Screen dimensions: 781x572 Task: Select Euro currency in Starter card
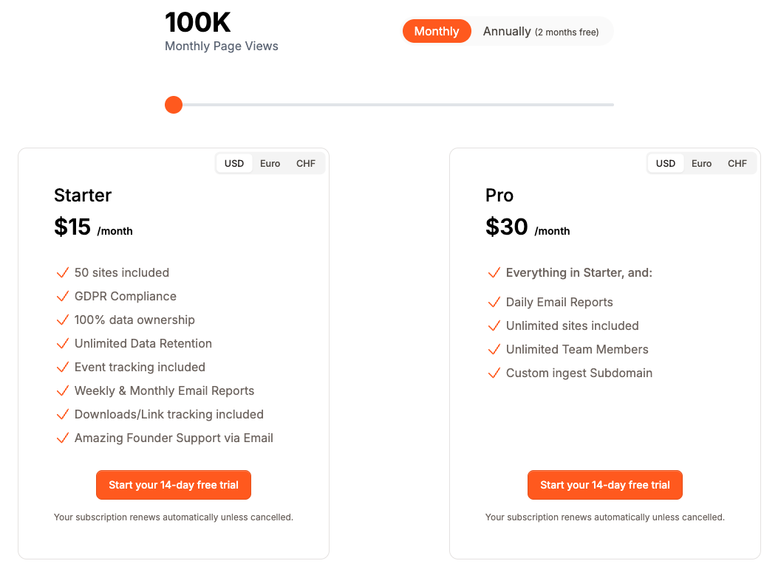tap(270, 163)
